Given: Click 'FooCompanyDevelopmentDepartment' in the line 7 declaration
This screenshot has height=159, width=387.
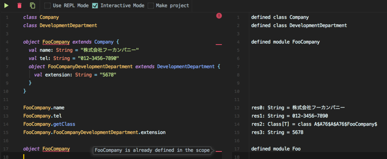Looking at the screenshot, I should click(90, 67).
